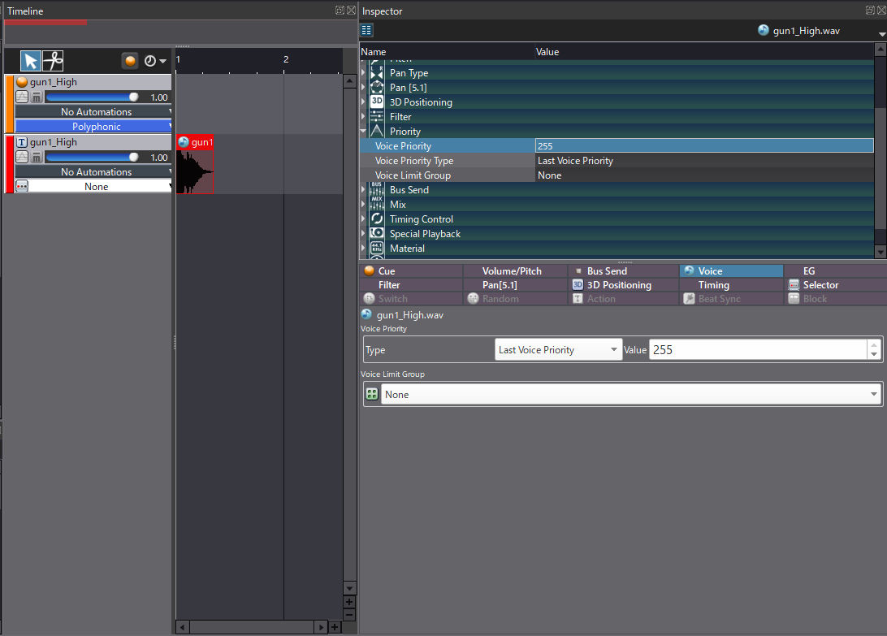
Task: Click the Priority icon in Inspector list
Action: click(x=377, y=132)
